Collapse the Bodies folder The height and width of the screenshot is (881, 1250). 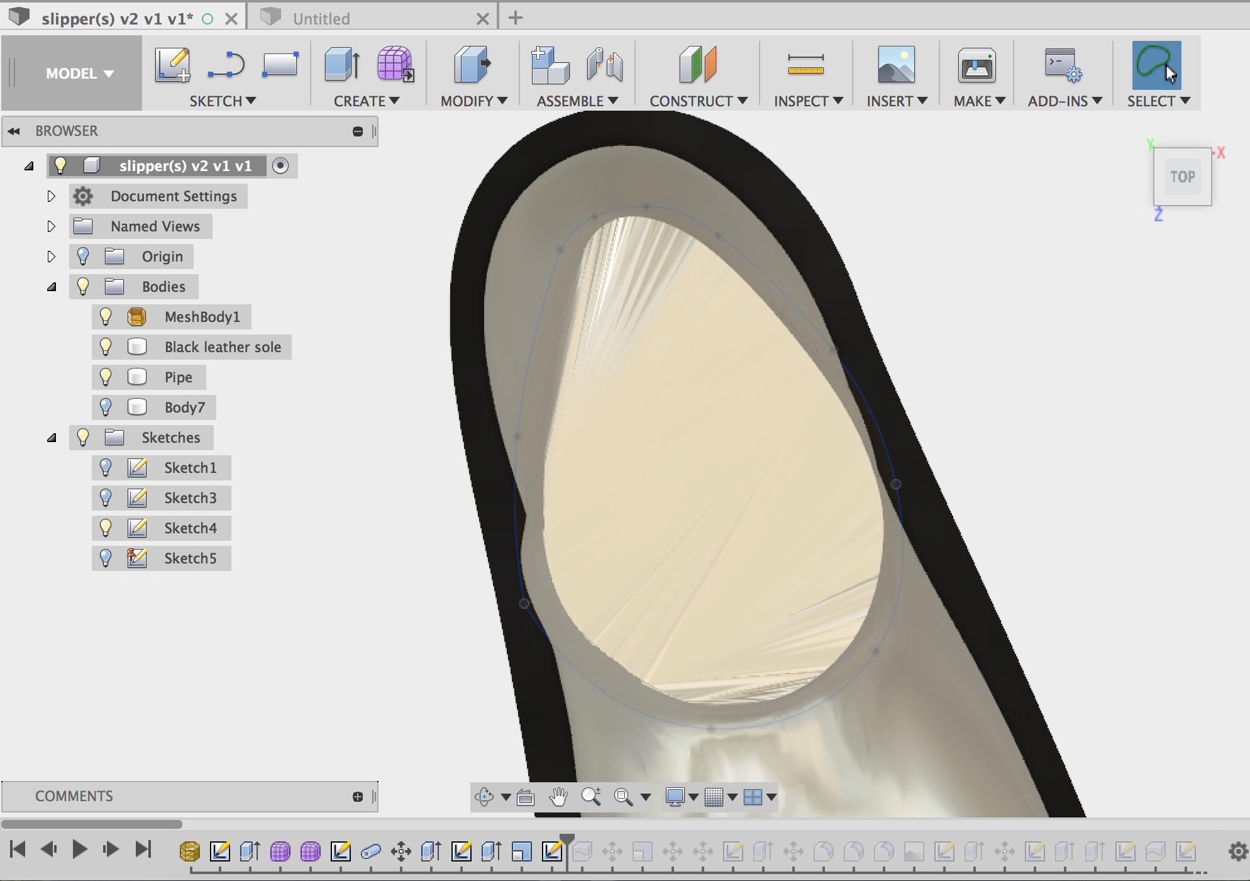52,287
